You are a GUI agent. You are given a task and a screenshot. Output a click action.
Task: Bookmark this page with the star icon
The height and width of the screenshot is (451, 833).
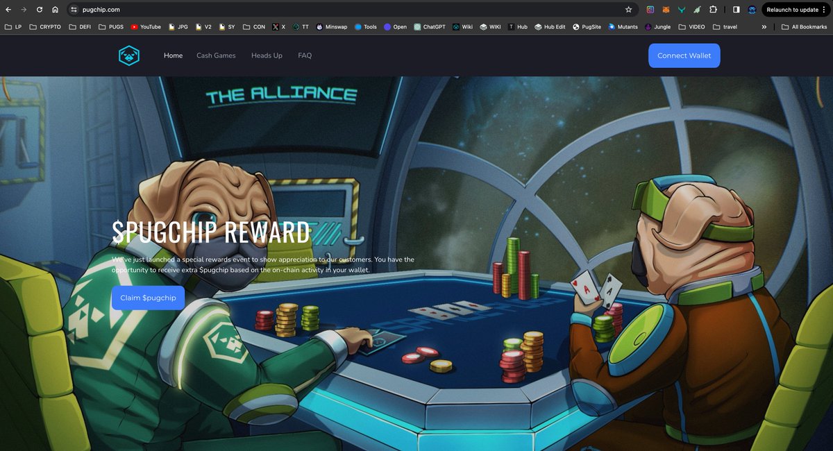628,10
